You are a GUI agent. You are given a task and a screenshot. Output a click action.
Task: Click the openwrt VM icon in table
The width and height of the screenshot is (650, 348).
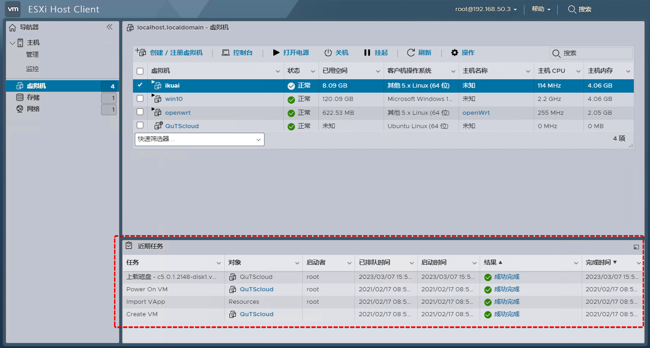coord(157,112)
